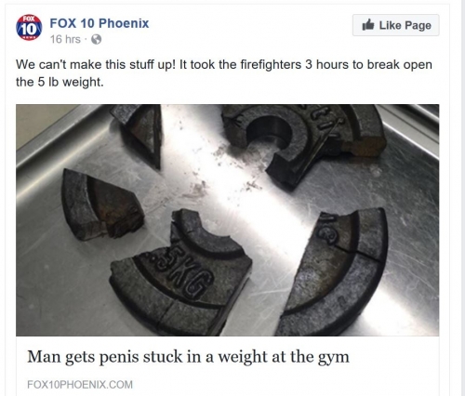Click the Like Page button
Screen dimensions: 465x396
(395, 25)
